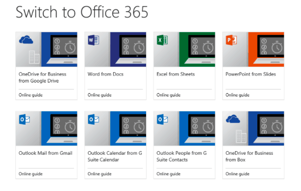301x191 pixels.
Task: Click 'Online guide' under Outlook Calendar card
Action: coord(100,174)
